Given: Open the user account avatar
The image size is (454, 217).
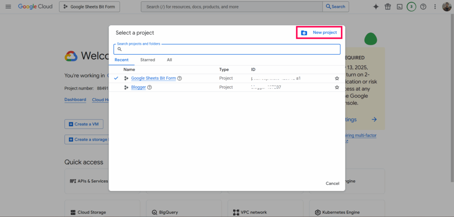Looking at the screenshot, I should point(447,7).
